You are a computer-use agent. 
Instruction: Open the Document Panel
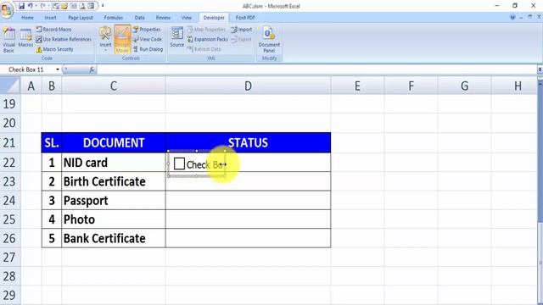[269, 40]
